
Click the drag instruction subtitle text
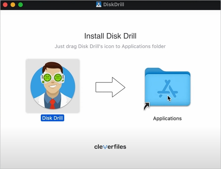coord(110,46)
